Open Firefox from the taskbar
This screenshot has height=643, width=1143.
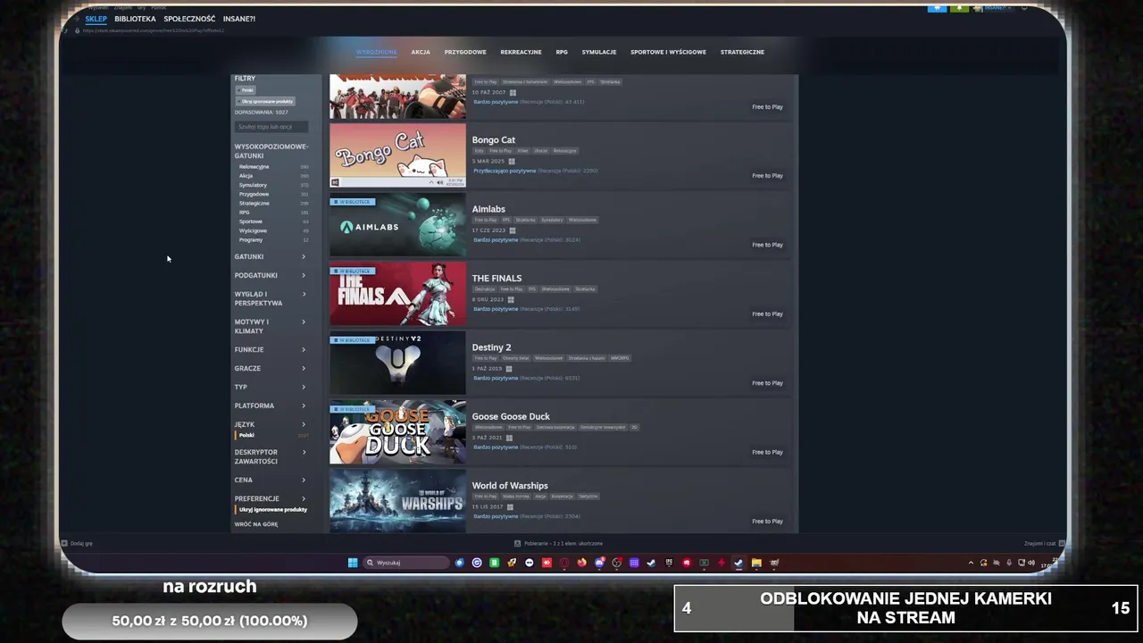(581, 563)
